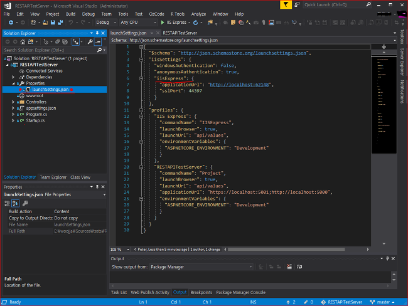This screenshot has height=306, width=408.
Task: Switch to the Team Explorer tab
Action: [53, 177]
